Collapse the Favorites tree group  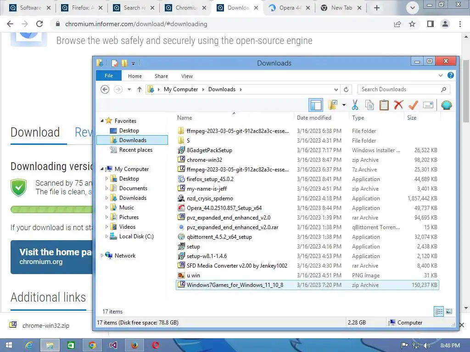click(x=102, y=121)
